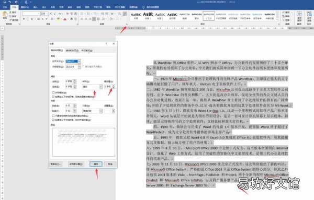Click the font name box in the ribbon

[31, 14]
